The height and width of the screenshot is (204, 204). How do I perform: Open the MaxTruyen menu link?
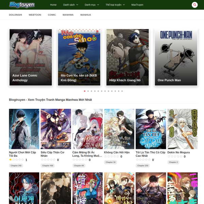pos(137,5)
